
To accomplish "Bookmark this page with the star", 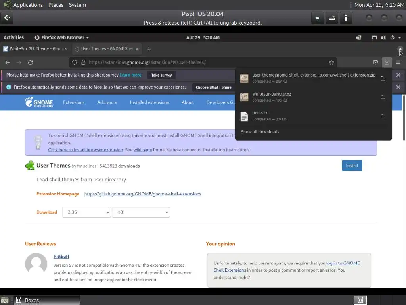I will [331, 62].
